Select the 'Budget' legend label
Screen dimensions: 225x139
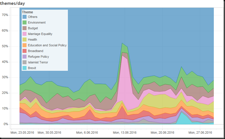coord(33,28)
